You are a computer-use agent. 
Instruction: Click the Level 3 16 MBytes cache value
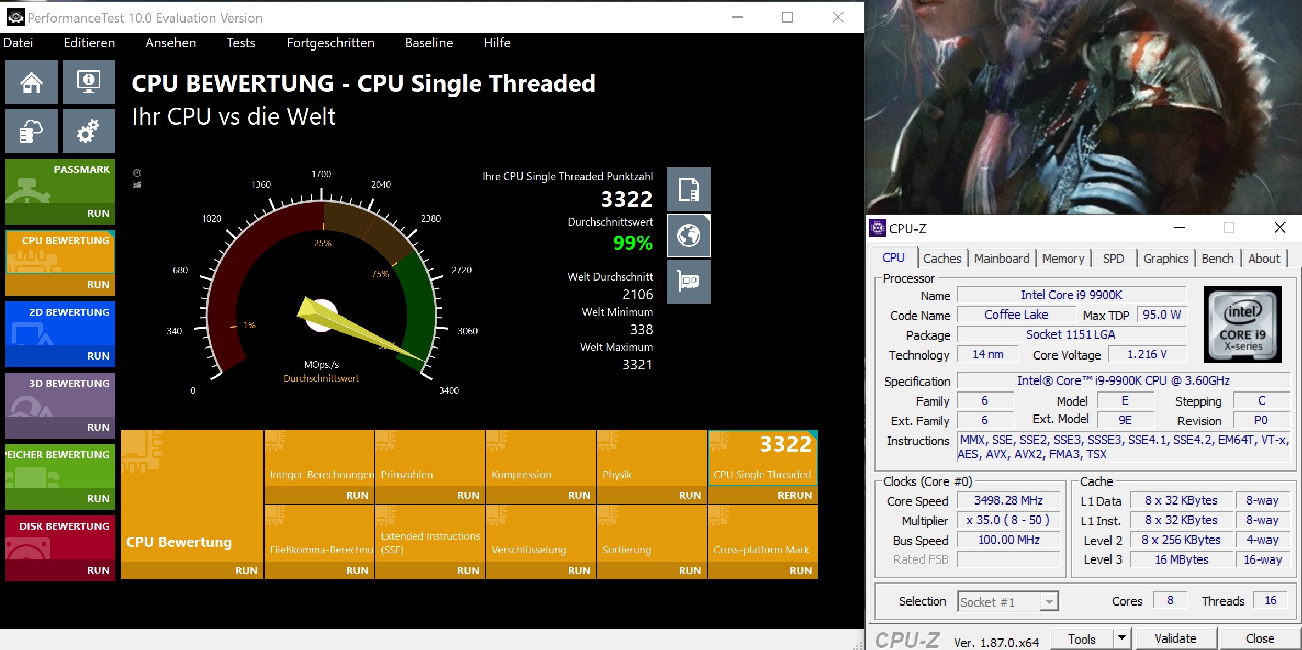[x=1181, y=559]
